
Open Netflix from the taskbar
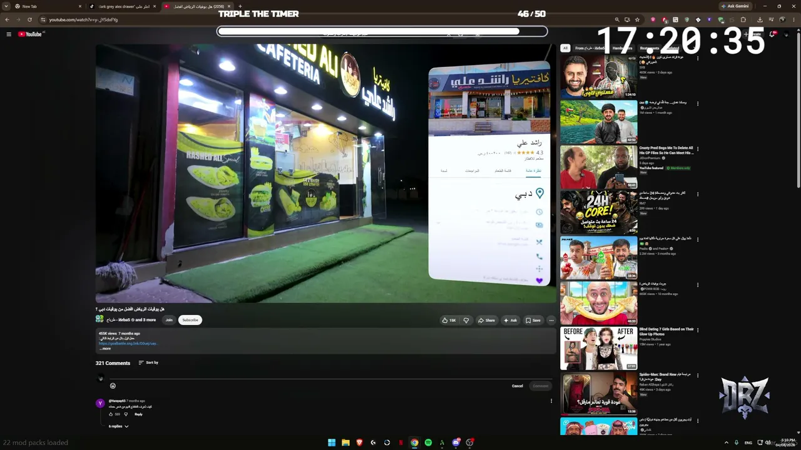(400, 442)
